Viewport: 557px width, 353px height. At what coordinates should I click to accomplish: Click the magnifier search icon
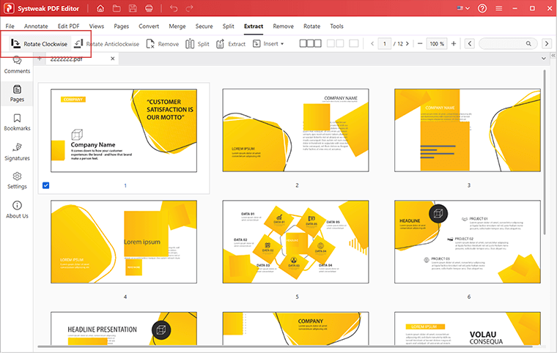(528, 44)
